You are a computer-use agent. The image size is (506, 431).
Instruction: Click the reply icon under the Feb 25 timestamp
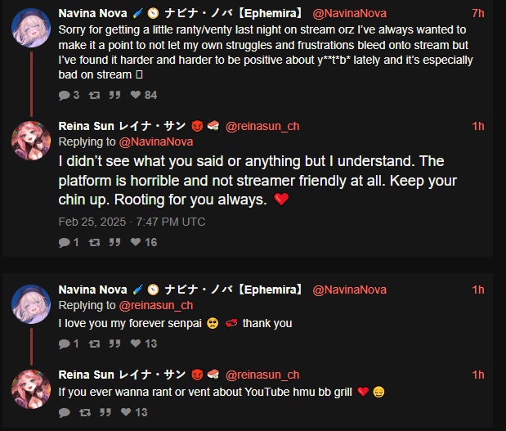point(65,242)
